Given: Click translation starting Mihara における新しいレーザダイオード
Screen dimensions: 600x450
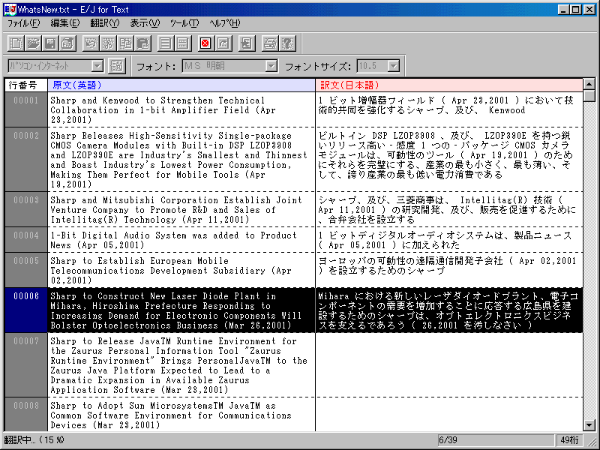Looking at the screenshot, I should coord(448,310).
